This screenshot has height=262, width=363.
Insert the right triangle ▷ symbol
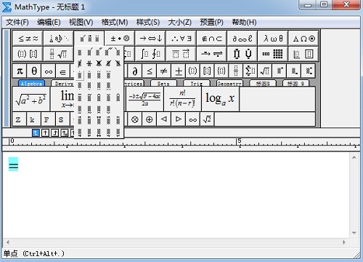(x=179, y=119)
